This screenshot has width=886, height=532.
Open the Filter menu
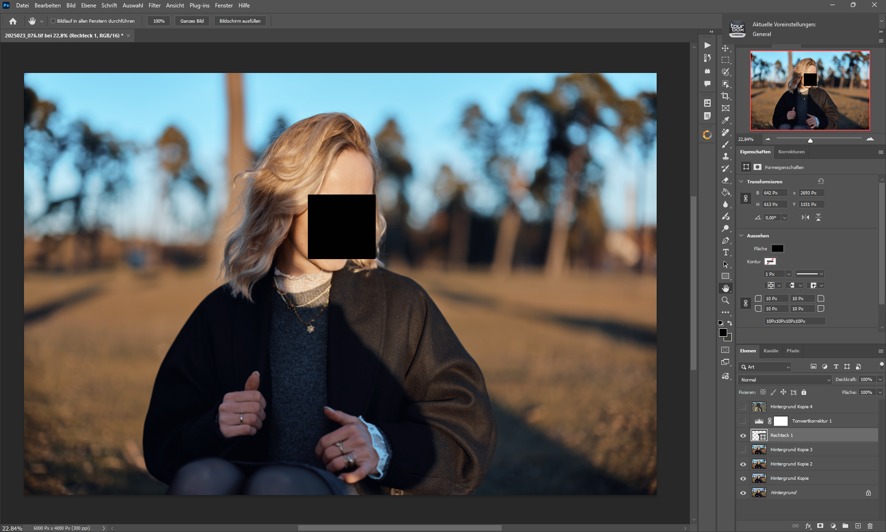click(154, 6)
